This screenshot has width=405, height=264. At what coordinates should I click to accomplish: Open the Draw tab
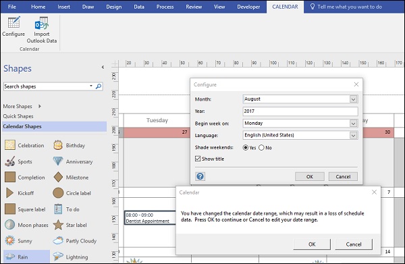click(88, 7)
